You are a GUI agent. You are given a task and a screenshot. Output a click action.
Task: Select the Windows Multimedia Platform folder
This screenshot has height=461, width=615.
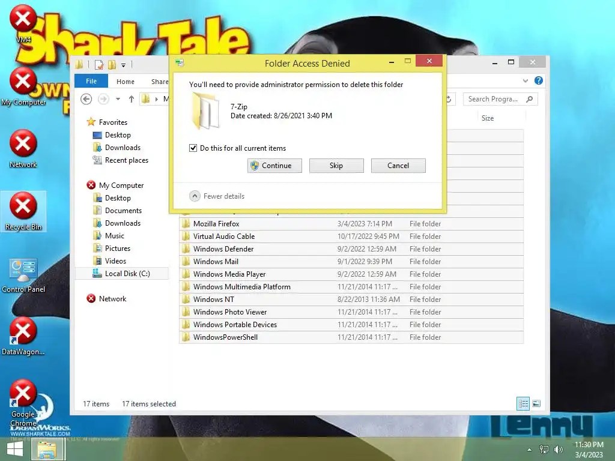tap(351, 286)
